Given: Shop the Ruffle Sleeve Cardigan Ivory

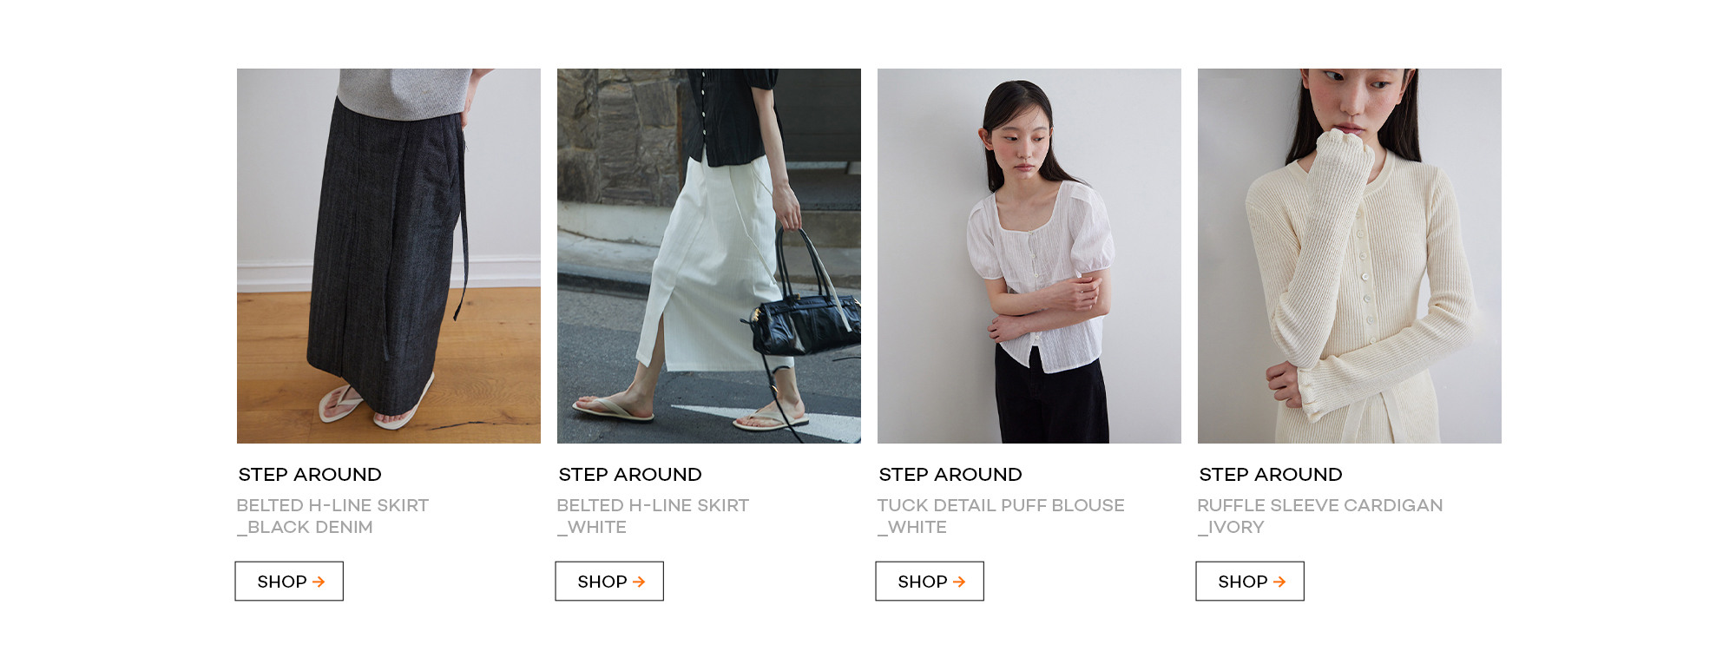Looking at the screenshot, I should point(1250,581).
